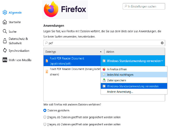
Task: Click the Anwendungen section heading
Action: (54, 26)
